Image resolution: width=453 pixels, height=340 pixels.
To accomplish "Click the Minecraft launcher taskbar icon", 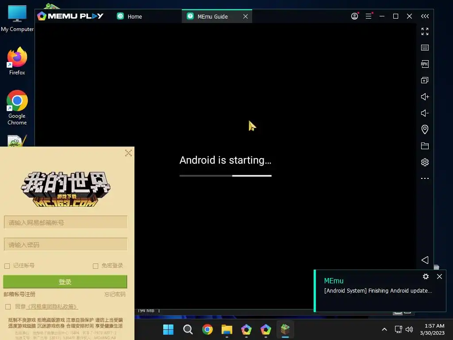I will (x=285, y=329).
